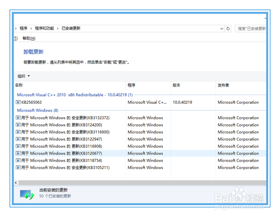
Task: Expand chevron after 程序 in breadcrumb
Action: point(31,28)
